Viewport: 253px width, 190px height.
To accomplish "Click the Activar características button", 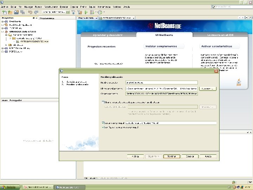I will pos(219,46).
